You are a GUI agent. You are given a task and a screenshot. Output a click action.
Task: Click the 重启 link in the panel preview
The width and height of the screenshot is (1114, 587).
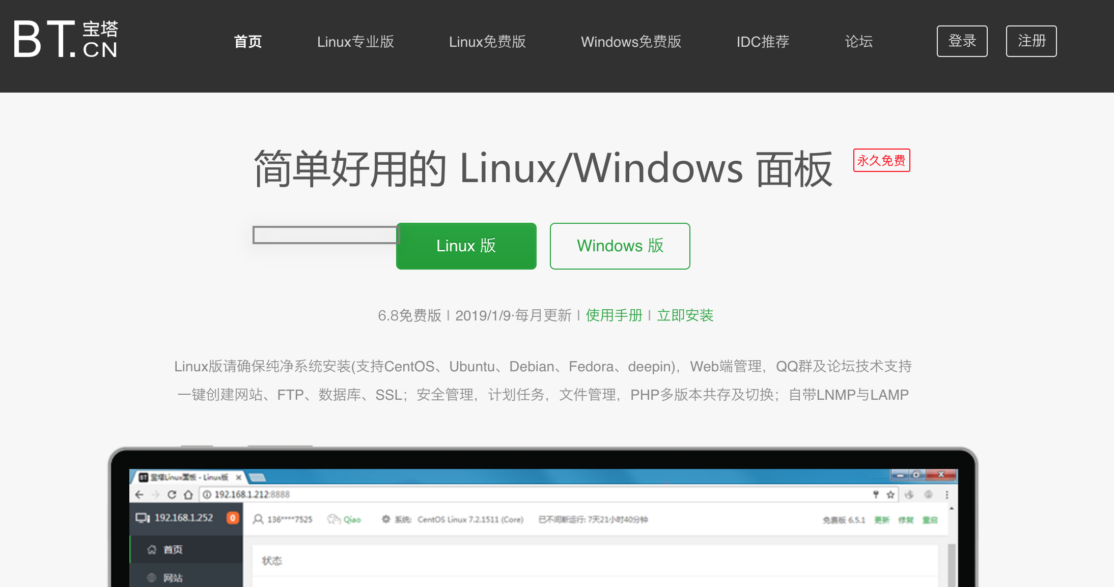(930, 520)
